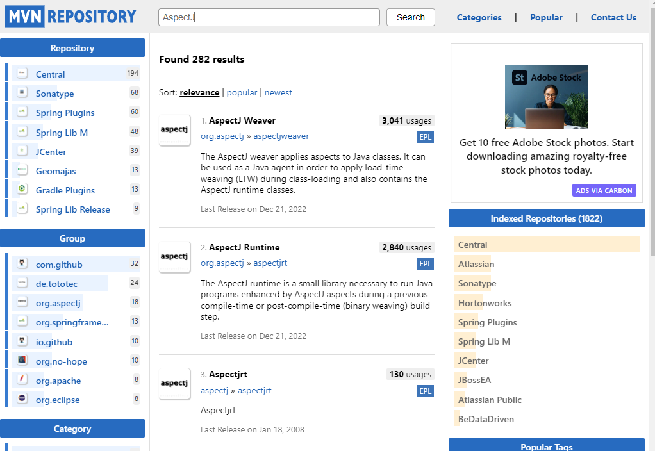Open the aspectjweaver artifact link

[x=281, y=136]
